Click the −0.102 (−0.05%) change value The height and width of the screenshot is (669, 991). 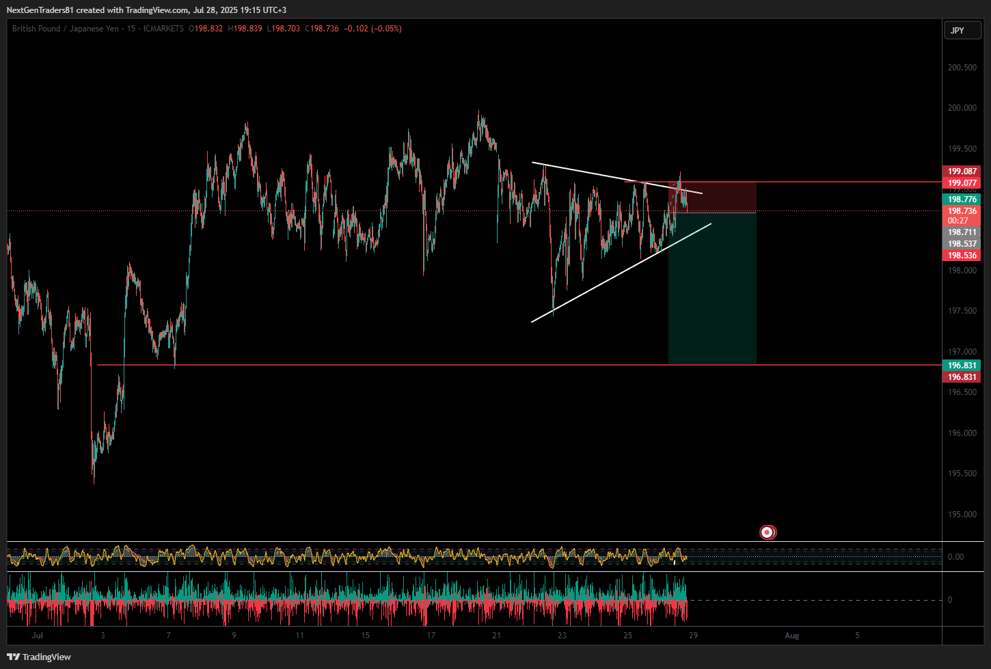pos(372,29)
